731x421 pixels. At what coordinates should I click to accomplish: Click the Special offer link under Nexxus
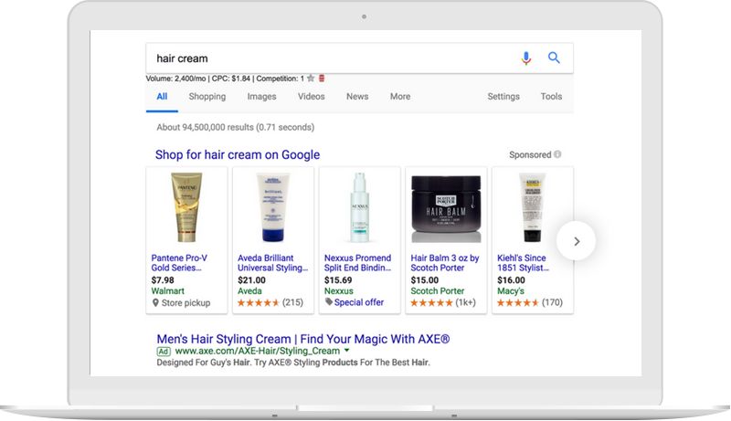point(358,302)
